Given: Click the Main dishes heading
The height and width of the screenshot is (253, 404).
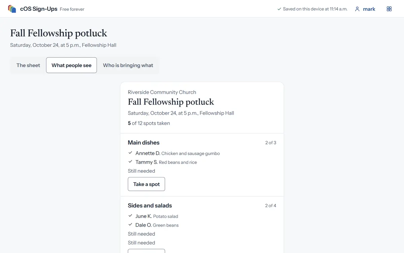Looking at the screenshot, I should [144, 143].
